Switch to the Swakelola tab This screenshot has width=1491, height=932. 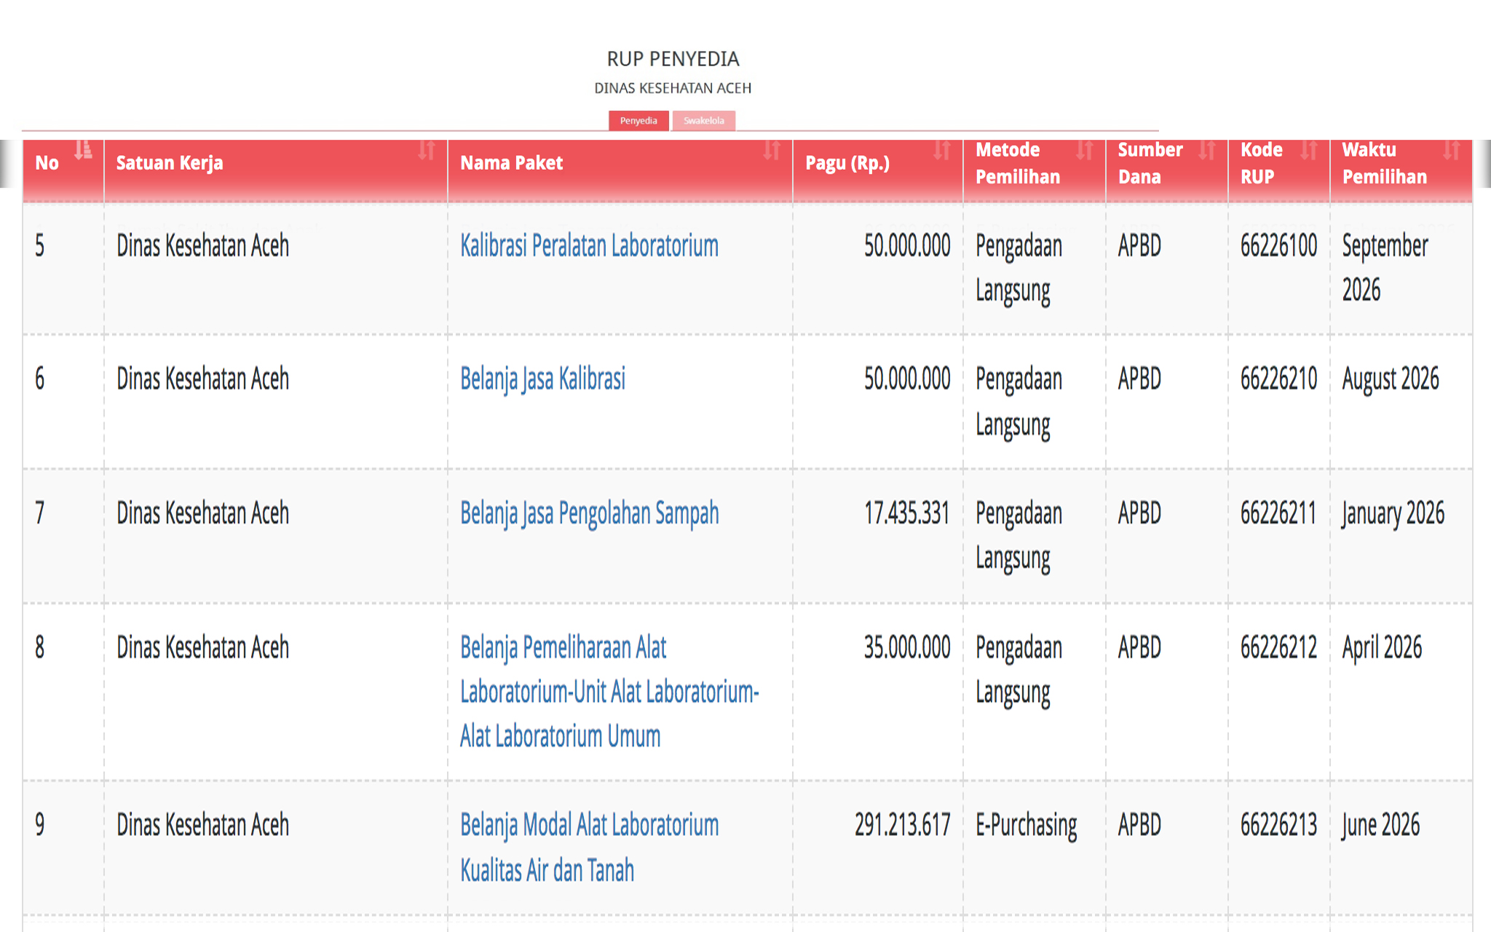point(704,121)
